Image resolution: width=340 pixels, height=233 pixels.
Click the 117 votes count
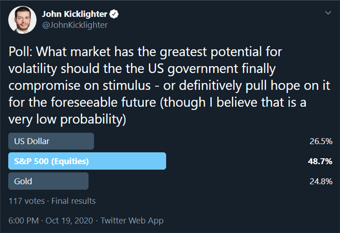26,201
